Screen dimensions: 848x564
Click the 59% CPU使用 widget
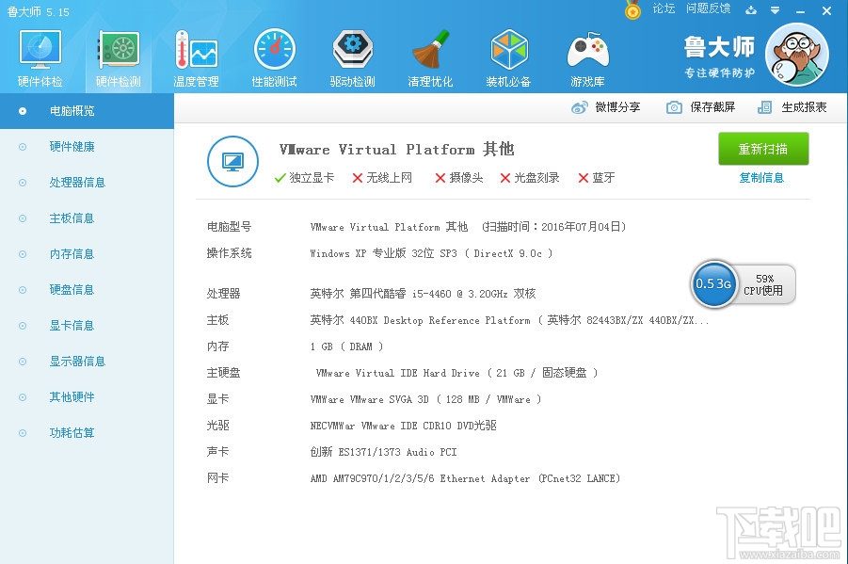point(763,284)
